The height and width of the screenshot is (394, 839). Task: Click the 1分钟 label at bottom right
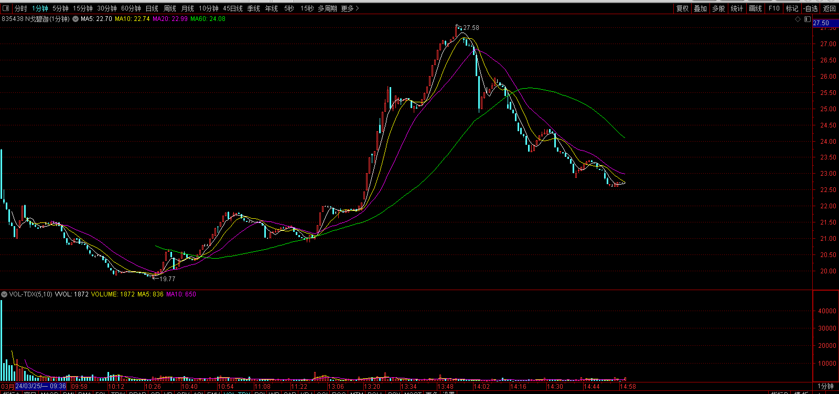tap(826, 387)
